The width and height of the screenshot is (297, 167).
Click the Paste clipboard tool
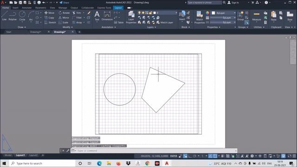[273, 16]
